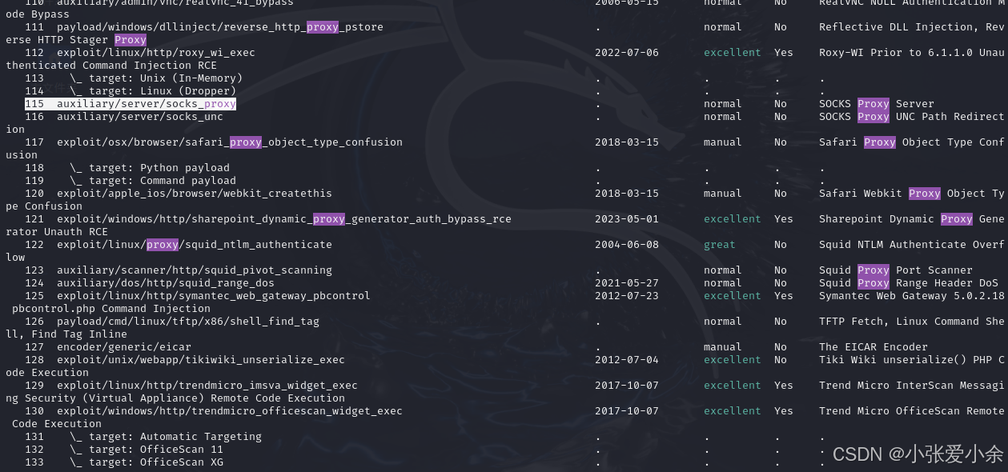Click the date 2022-07-06 for roxy_wi_exec
The image size is (1008, 472).
point(627,53)
